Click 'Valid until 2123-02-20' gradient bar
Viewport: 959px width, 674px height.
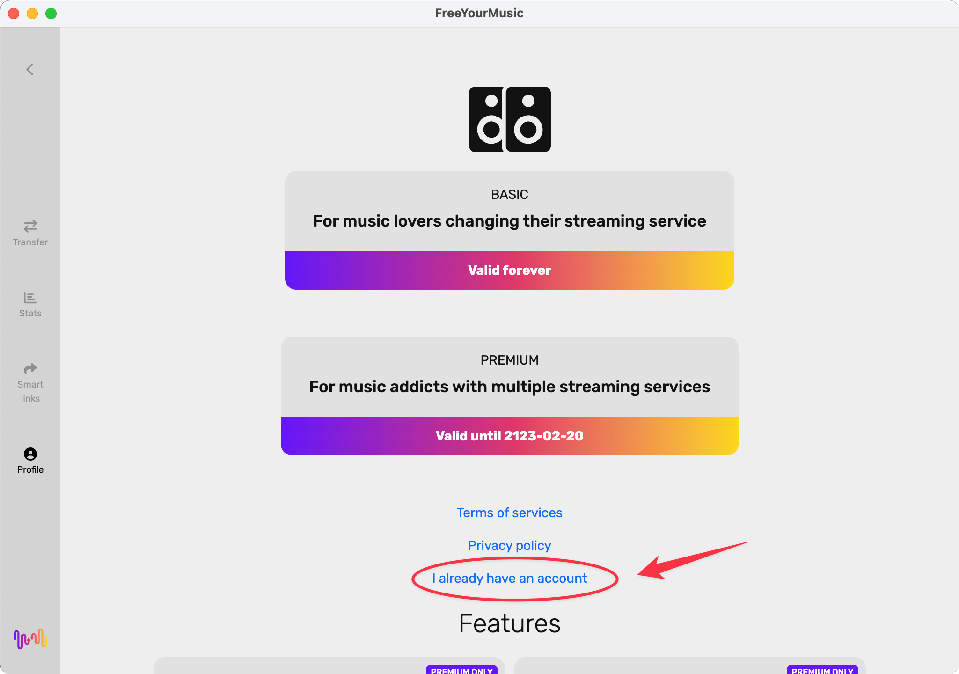[x=509, y=436]
